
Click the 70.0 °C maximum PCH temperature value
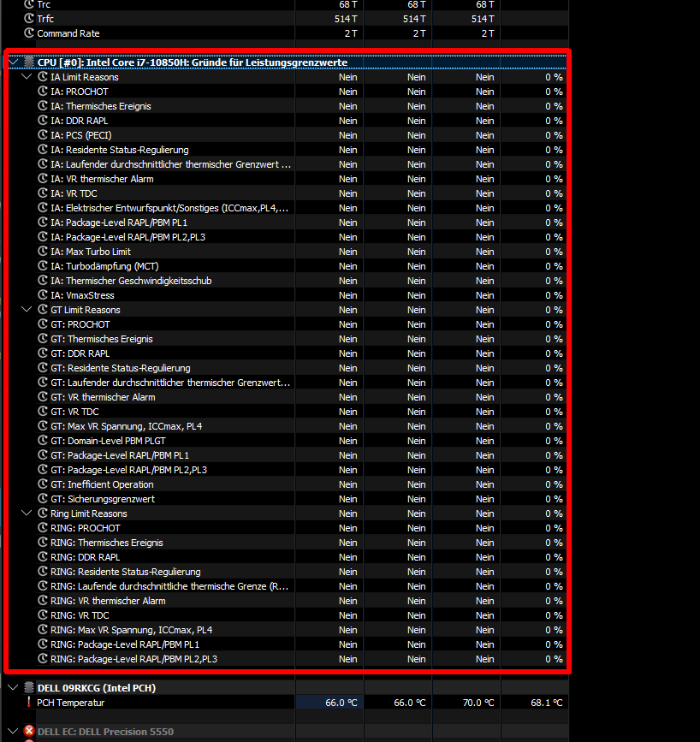478,703
